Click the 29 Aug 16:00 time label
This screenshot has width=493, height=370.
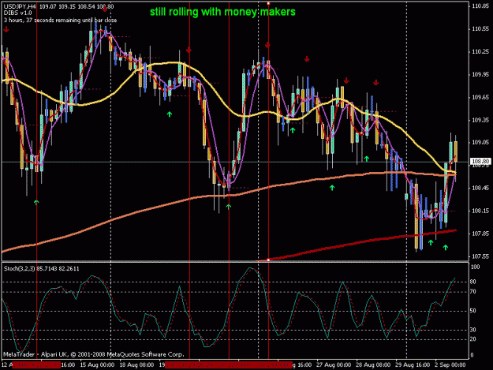coord(413,365)
